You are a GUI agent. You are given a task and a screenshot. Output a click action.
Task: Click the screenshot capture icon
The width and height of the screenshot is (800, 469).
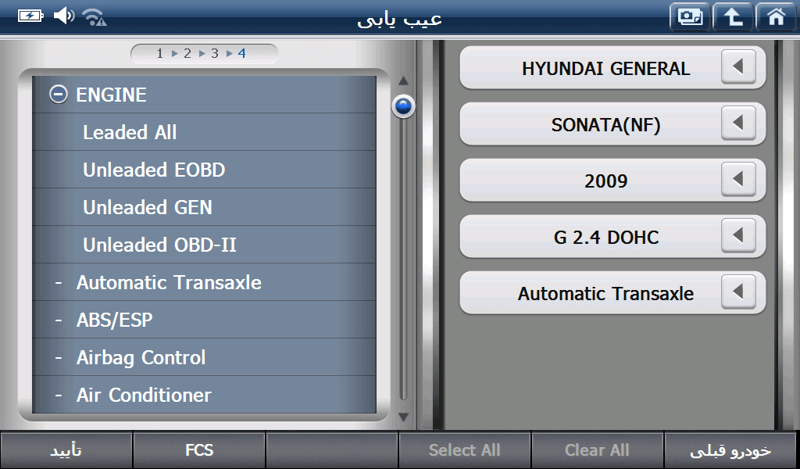pos(690,17)
